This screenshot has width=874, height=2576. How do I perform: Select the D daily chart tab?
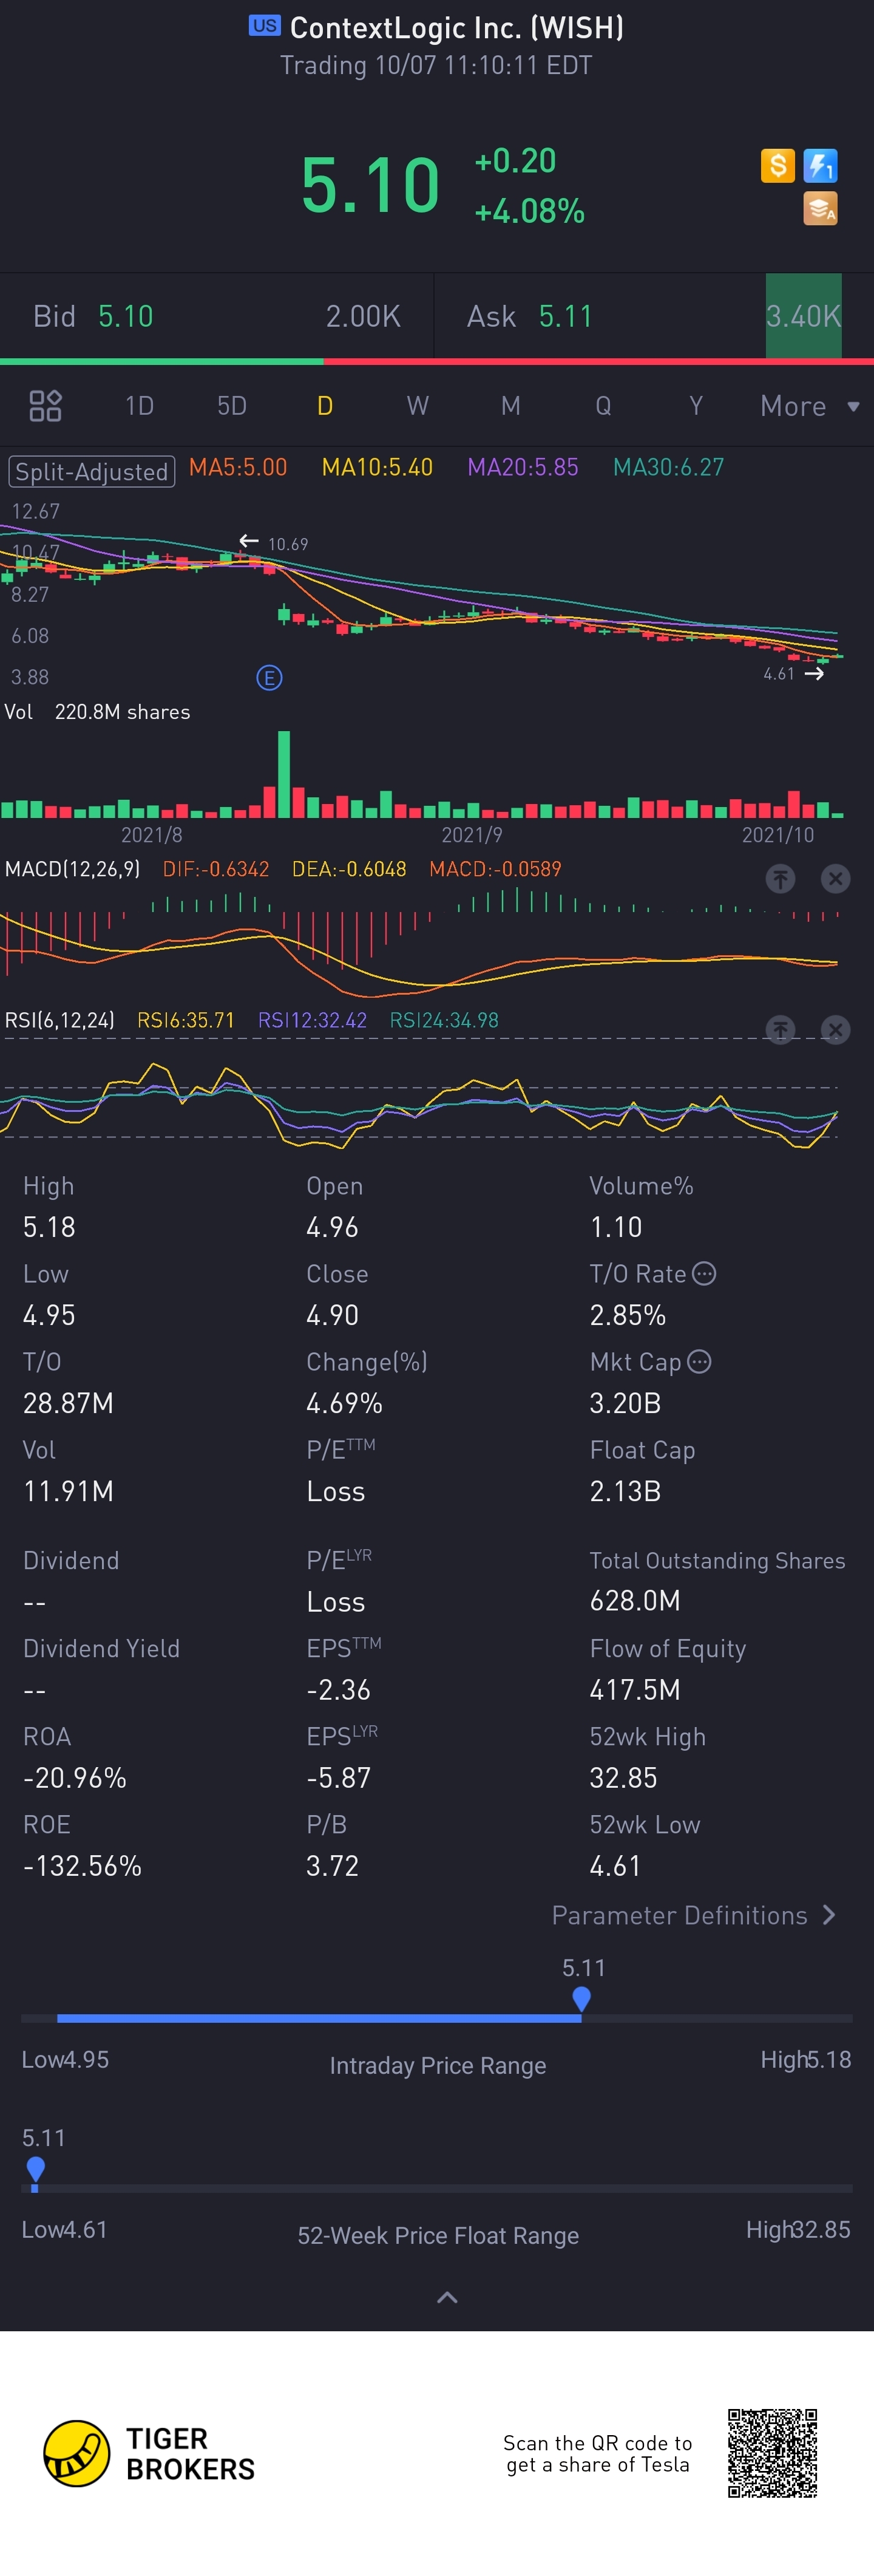click(x=325, y=406)
